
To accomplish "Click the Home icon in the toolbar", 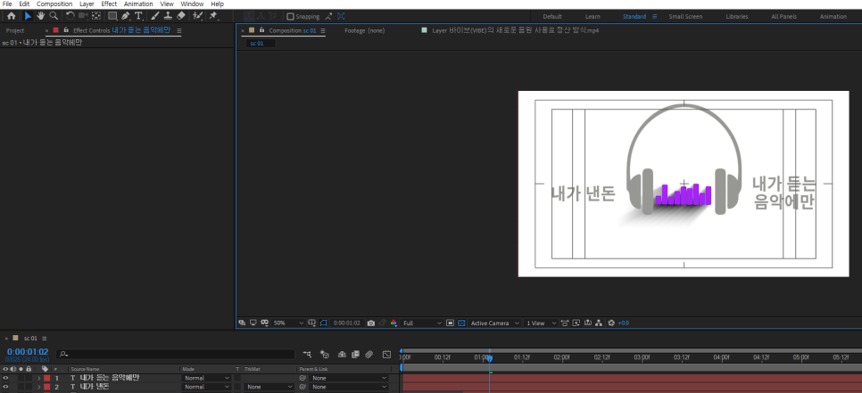I will point(11,16).
